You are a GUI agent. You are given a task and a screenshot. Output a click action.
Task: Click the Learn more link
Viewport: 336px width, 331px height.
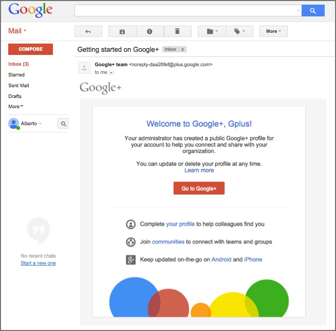(199, 170)
